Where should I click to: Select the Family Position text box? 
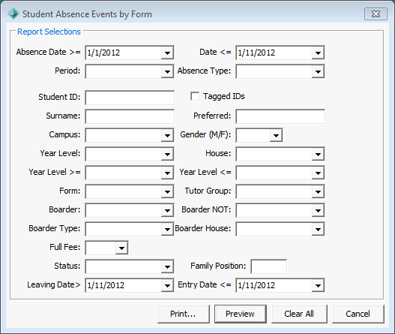click(268, 266)
